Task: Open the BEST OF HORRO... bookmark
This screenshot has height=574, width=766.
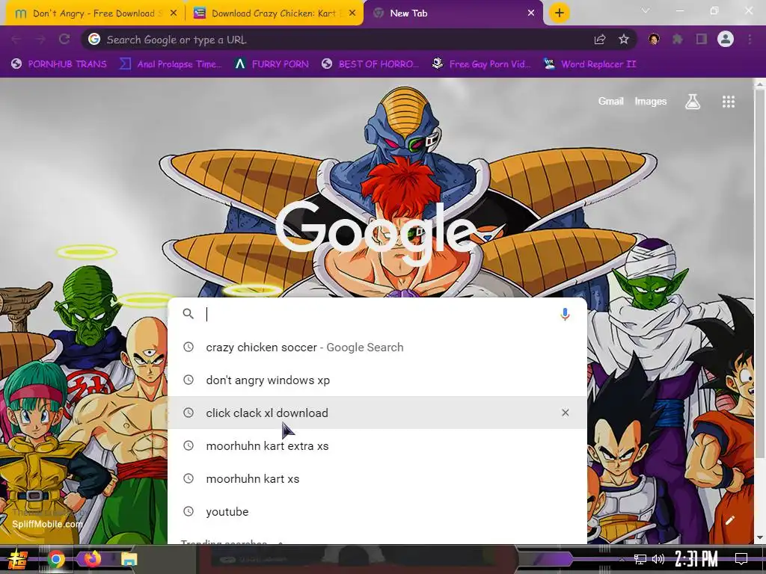Action: (370, 64)
